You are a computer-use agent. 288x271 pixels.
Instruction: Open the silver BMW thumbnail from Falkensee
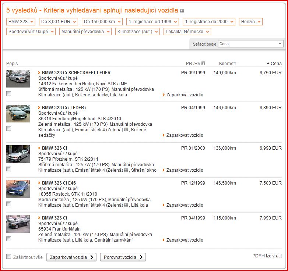coord(18,79)
